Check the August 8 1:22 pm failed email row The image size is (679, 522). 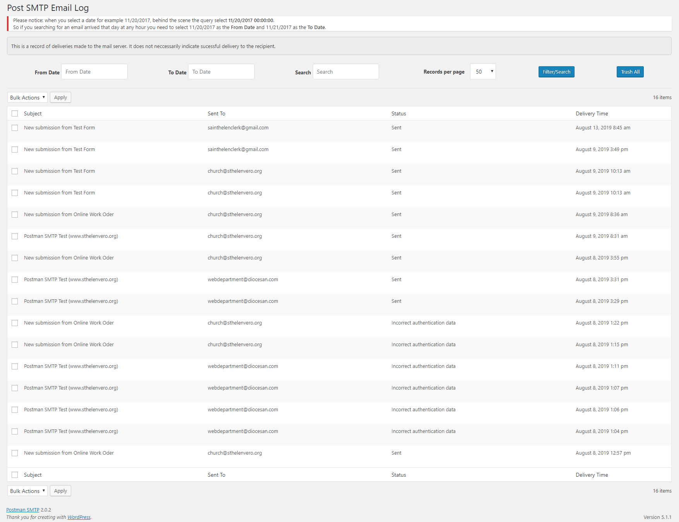(x=15, y=323)
